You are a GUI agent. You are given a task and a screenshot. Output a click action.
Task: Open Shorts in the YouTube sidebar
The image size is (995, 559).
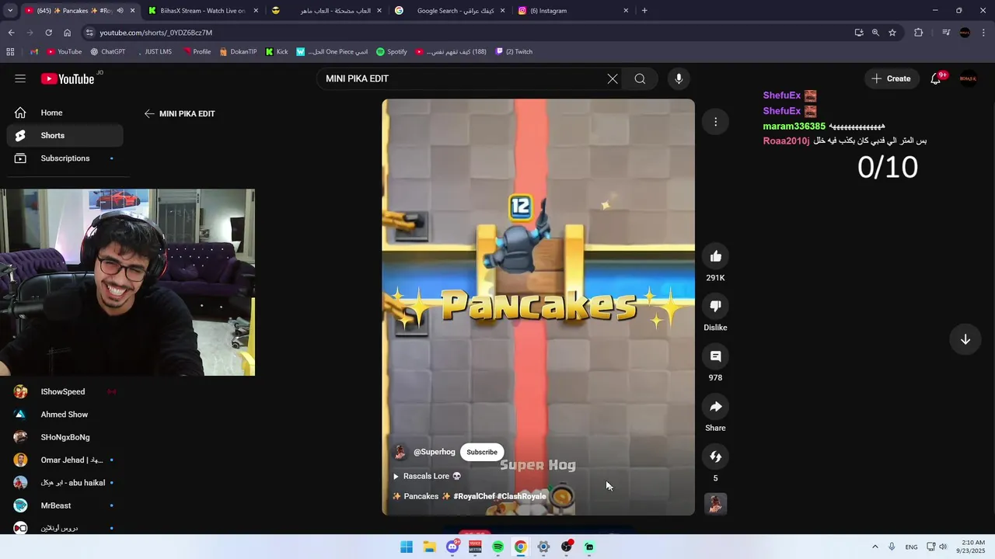click(x=65, y=135)
